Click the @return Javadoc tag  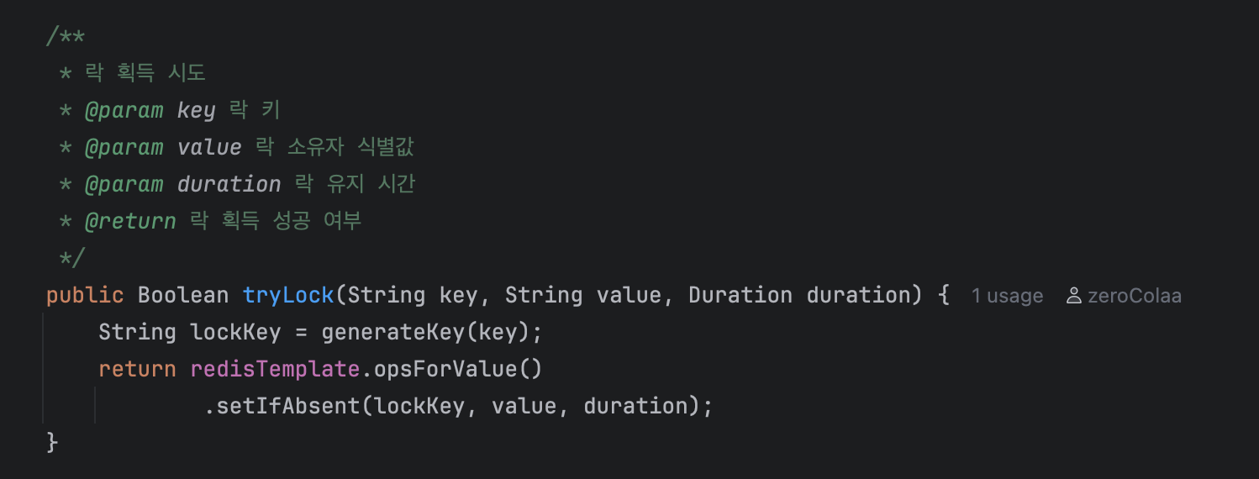(130, 222)
